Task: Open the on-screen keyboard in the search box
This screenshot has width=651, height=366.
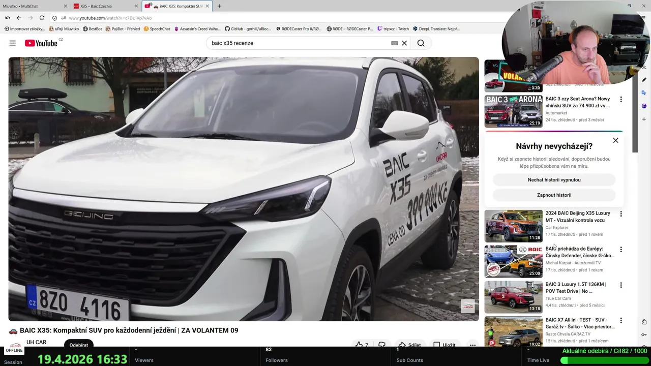Action: pyautogui.click(x=394, y=43)
